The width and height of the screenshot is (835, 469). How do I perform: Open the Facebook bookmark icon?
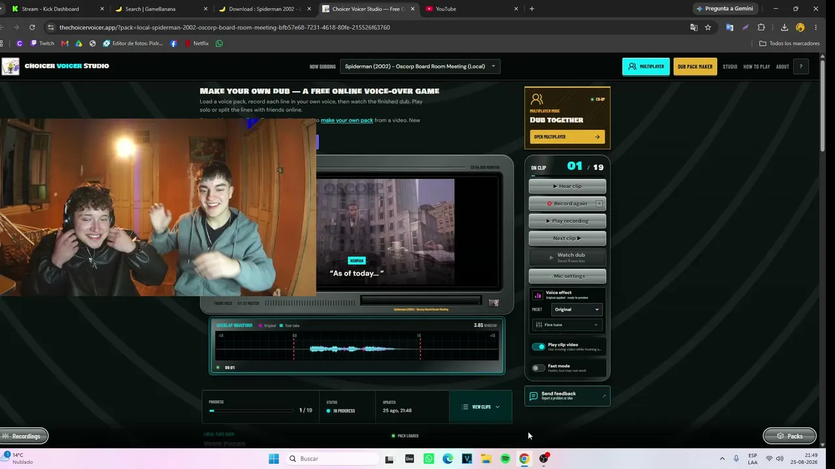coord(174,44)
